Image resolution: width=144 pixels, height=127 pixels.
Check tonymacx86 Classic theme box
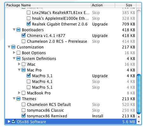pyautogui.click(x=24, y=110)
